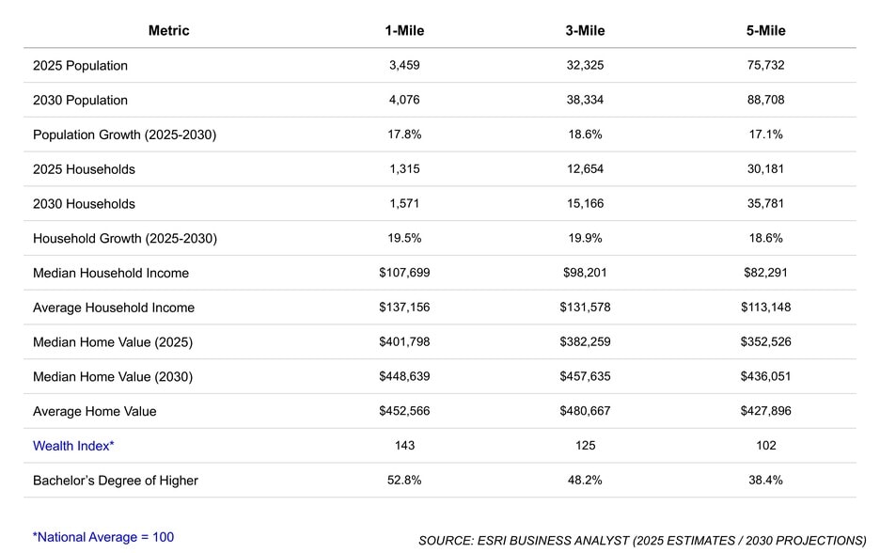
Task: Click the 2025 Population row label
Action: [x=80, y=65]
